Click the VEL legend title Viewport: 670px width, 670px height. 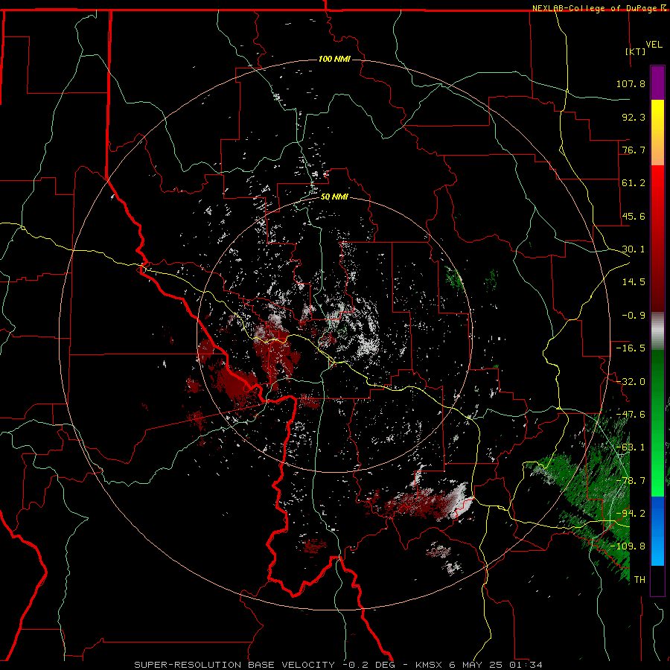(654, 45)
